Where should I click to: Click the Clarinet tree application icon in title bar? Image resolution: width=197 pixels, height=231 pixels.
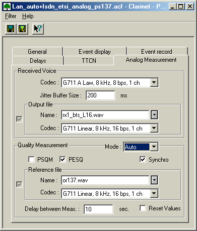pos(7,7)
